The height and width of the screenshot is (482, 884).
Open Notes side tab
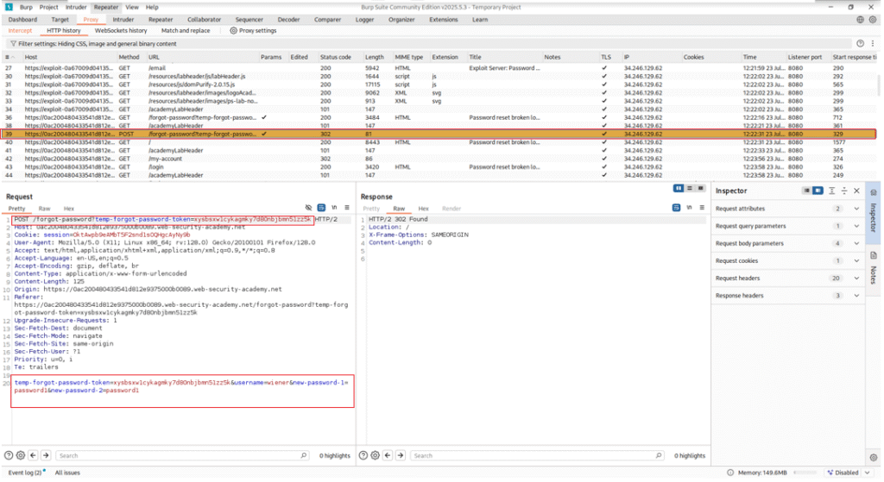874,270
